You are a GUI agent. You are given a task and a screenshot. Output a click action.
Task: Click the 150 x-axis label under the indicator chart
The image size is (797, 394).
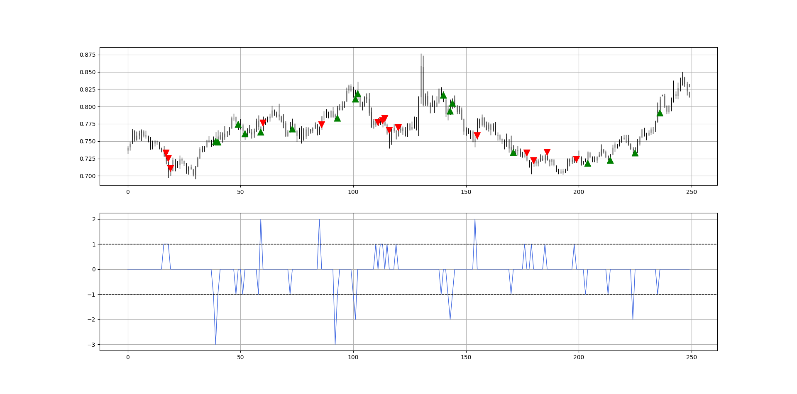(466, 358)
